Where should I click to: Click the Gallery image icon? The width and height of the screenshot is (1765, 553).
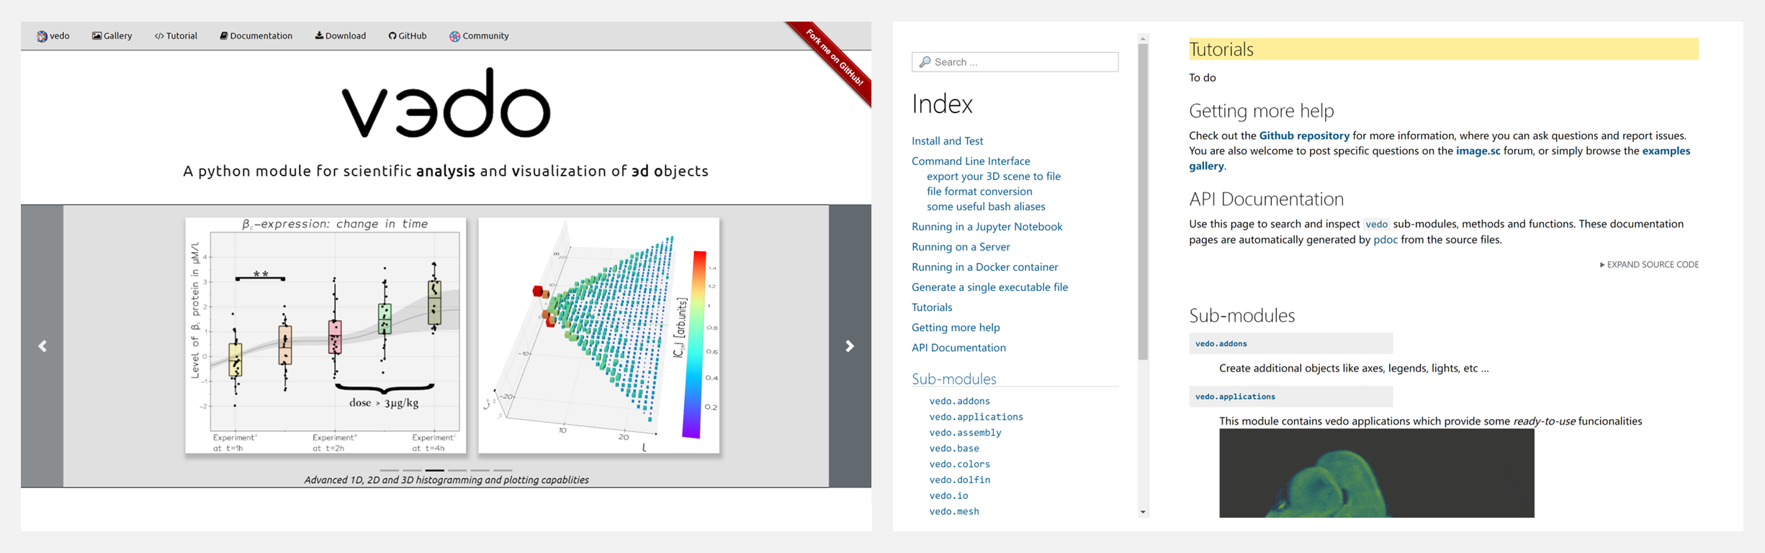click(96, 35)
